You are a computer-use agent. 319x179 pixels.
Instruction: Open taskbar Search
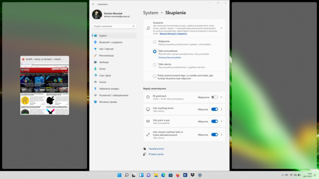pyautogui.click(x=127, y=175)
